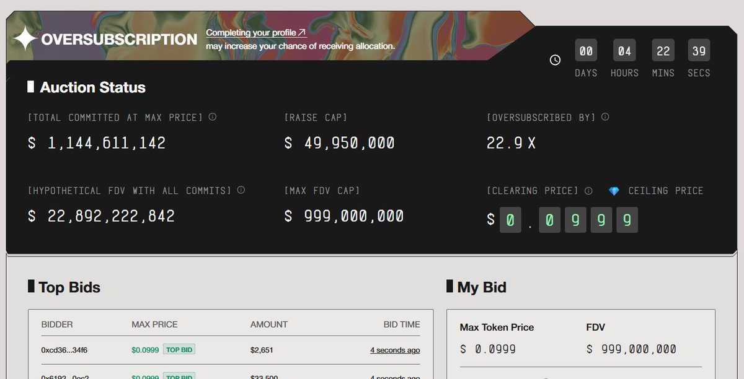
Task: Open the Completing your profile link
Action: pos(255,33)
